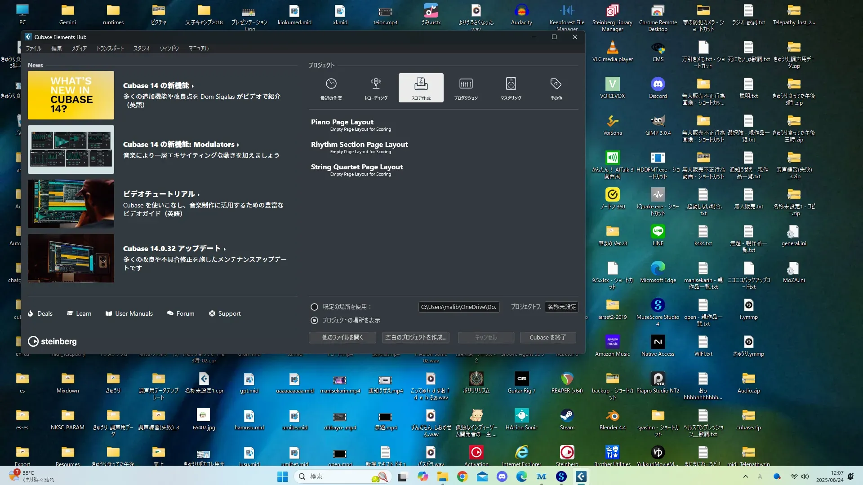Select the Production (プロダクション) mixer category
The height and width of the screenshot is (485, 863).
click(x=466, y=88)
